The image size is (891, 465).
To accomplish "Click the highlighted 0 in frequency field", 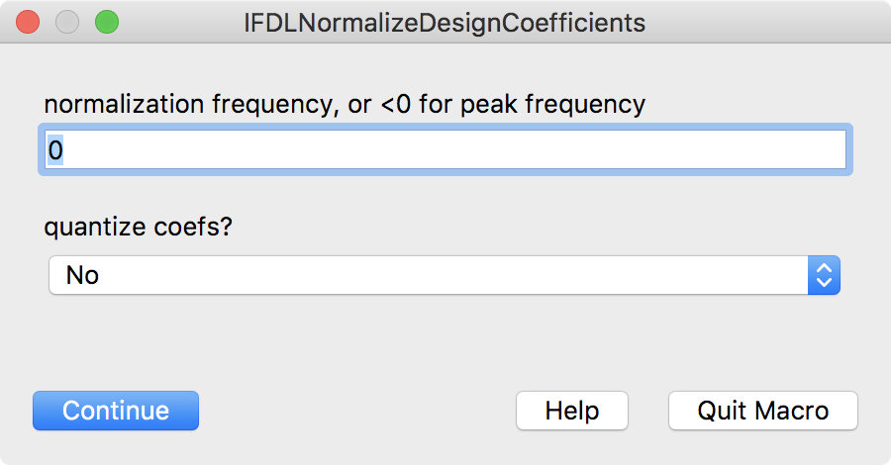I will (x=55, y=150).
